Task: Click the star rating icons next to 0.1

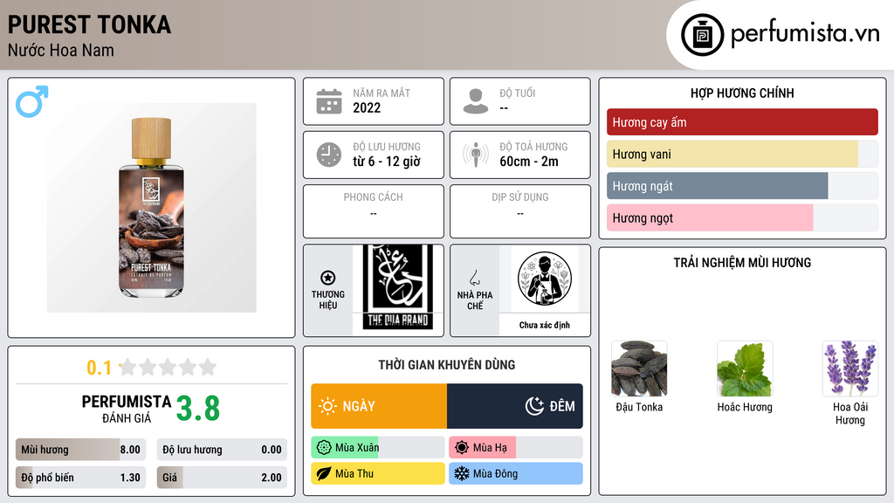Action: coord(168,367)
